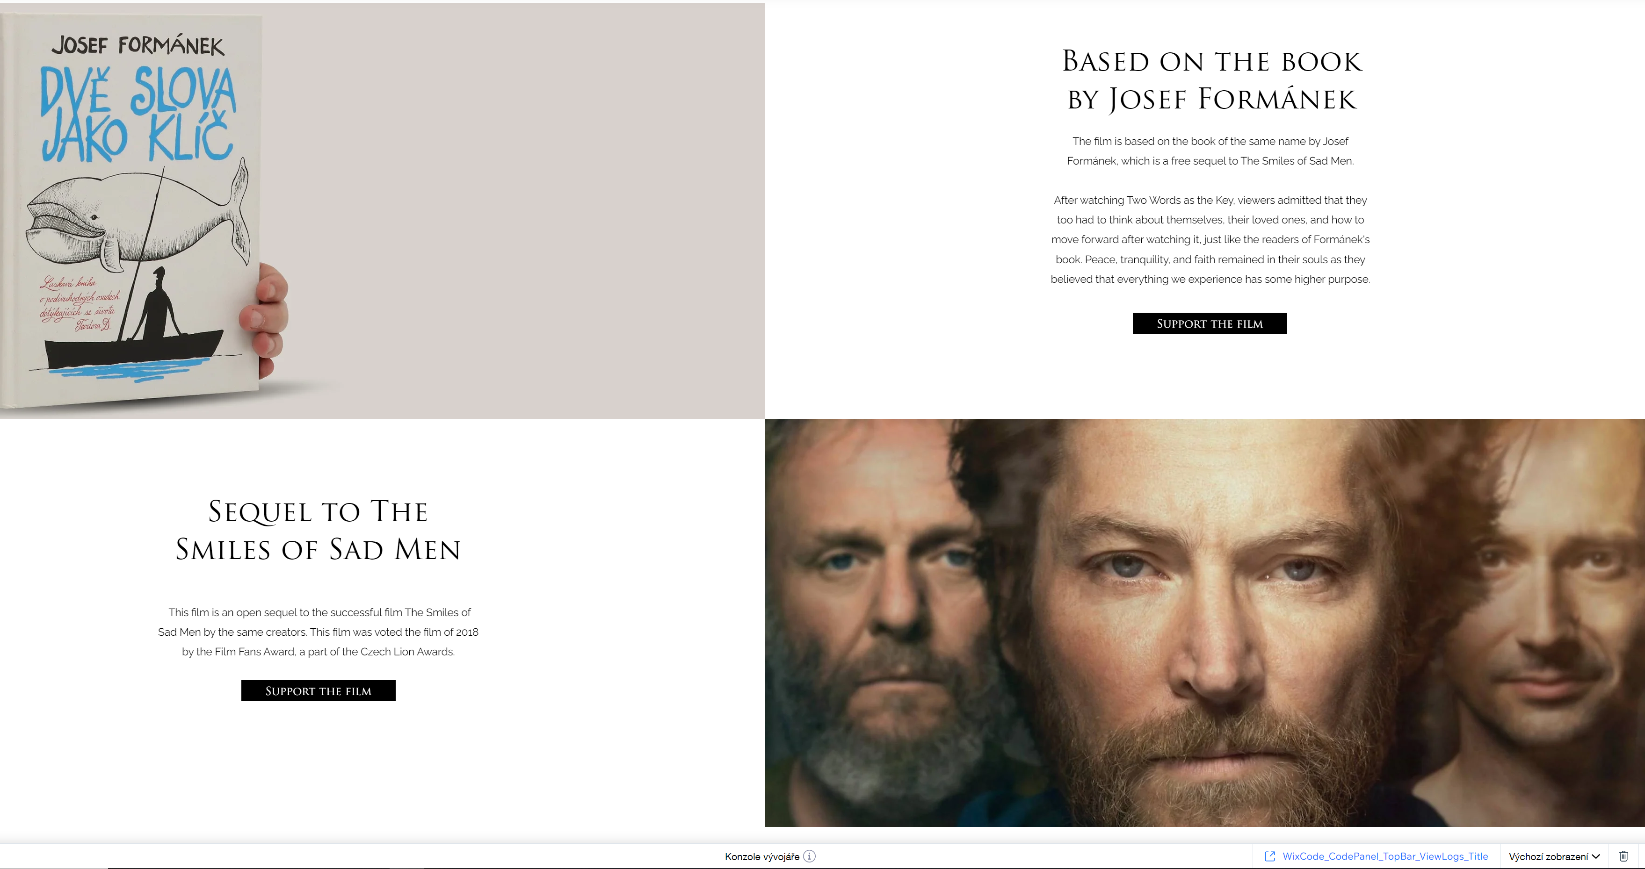Screen dimensions: 1645x869
Task: Click Support the Film button under sequel text
Action: (x=318, y=691)
